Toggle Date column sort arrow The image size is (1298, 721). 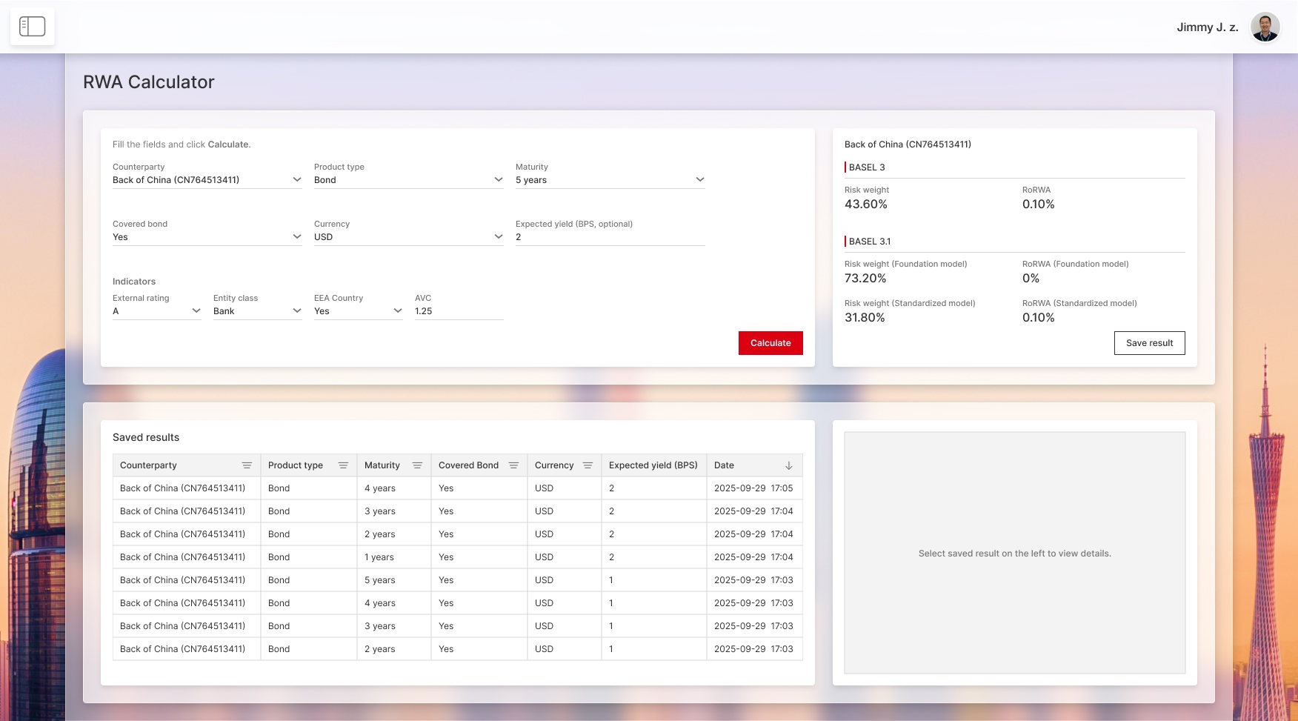[788, 465]
